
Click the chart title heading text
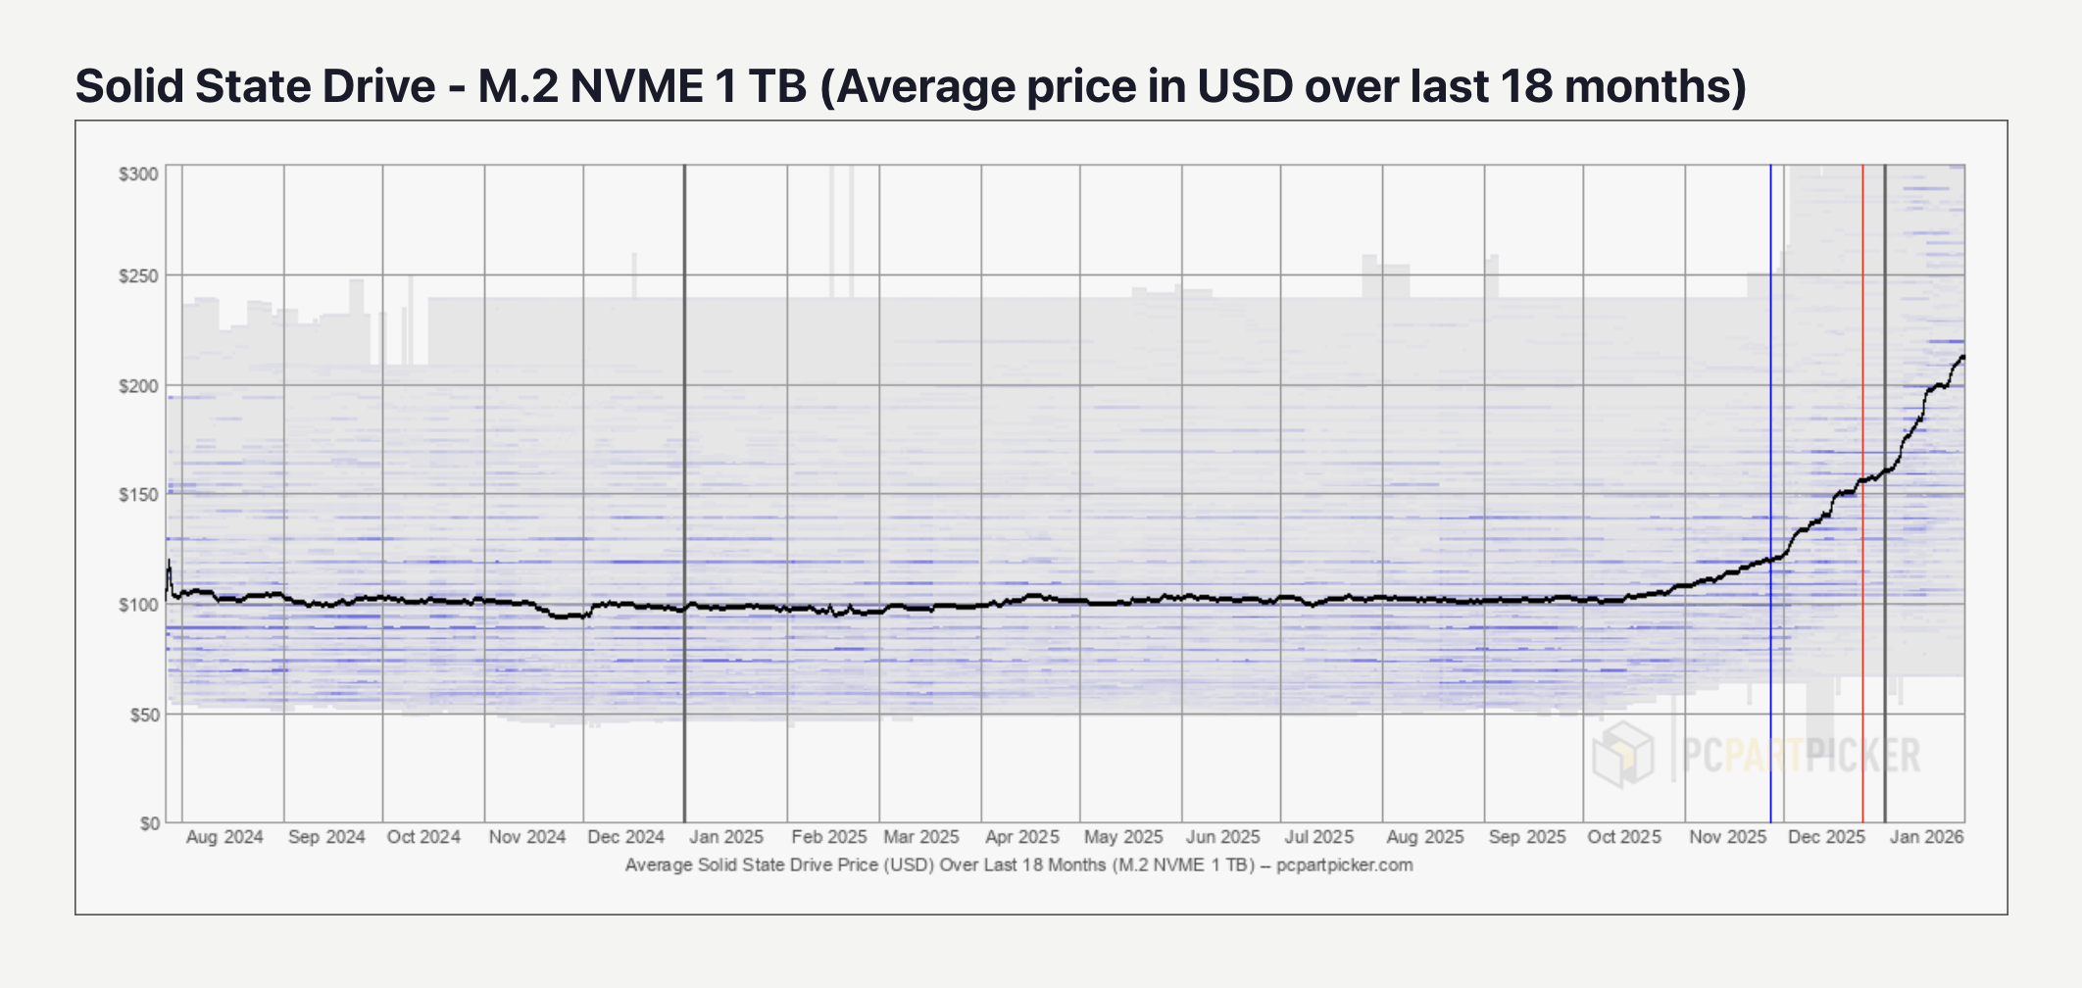pos(911,86)
